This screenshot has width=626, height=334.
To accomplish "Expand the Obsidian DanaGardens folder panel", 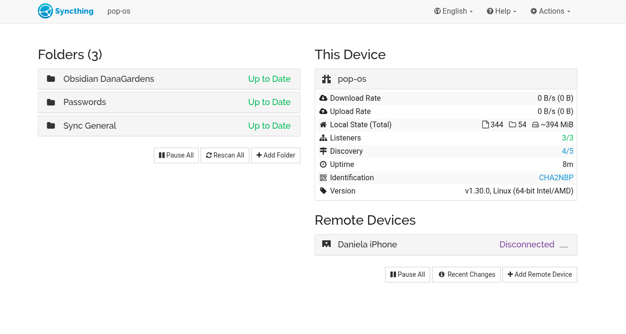I will pos(169,79).
